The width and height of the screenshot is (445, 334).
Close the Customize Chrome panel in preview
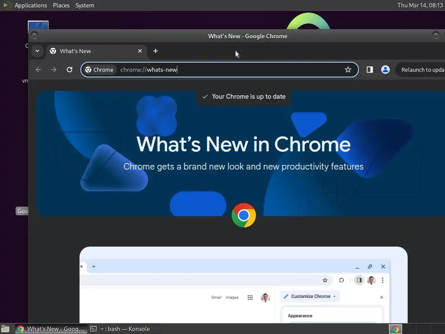tap(382, 297)
